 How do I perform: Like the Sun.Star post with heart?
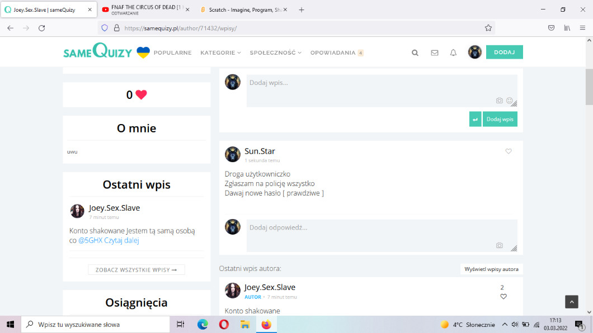509,151
